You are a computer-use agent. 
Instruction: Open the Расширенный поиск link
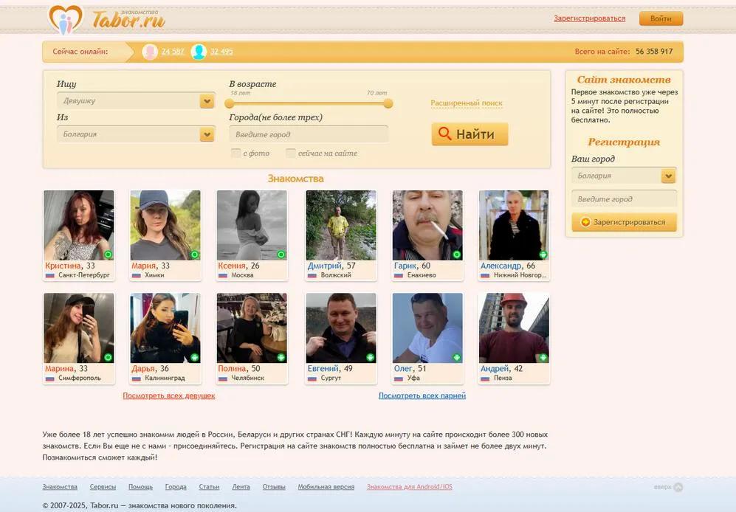click(466, 104)
